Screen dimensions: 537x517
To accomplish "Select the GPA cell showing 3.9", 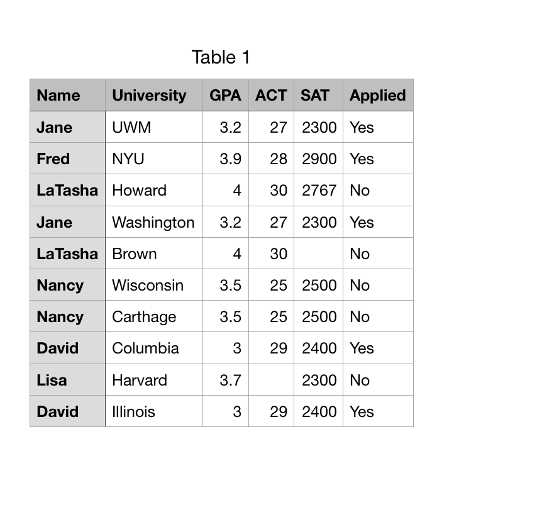I will (226, 158).
